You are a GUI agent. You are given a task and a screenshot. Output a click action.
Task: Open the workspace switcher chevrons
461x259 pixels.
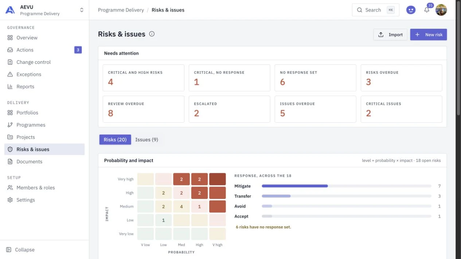82,10
